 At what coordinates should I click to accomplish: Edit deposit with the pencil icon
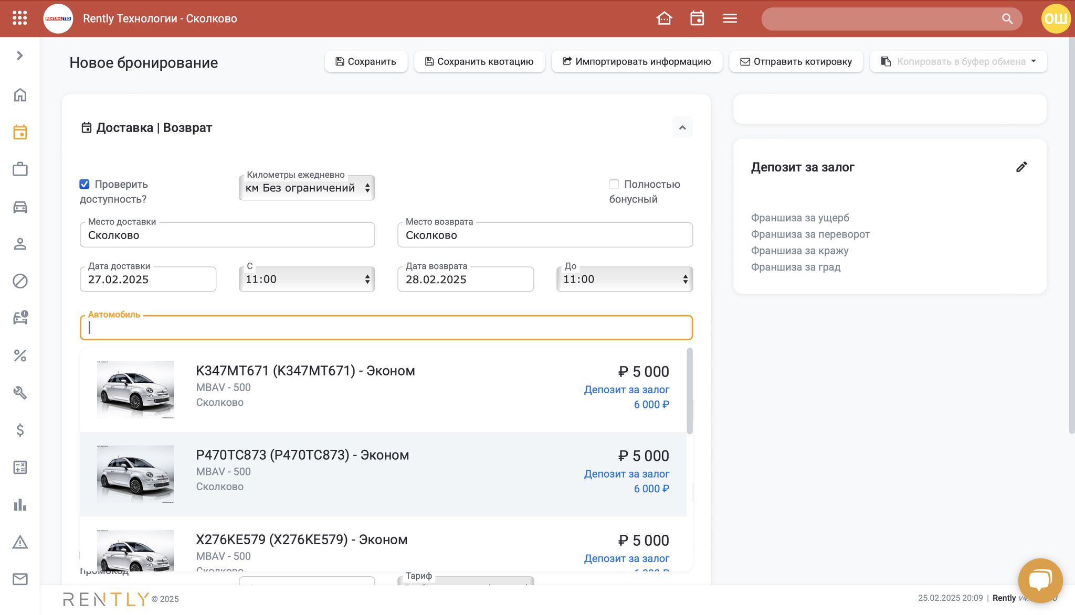pyautogui.click(x=1021, y=167)
